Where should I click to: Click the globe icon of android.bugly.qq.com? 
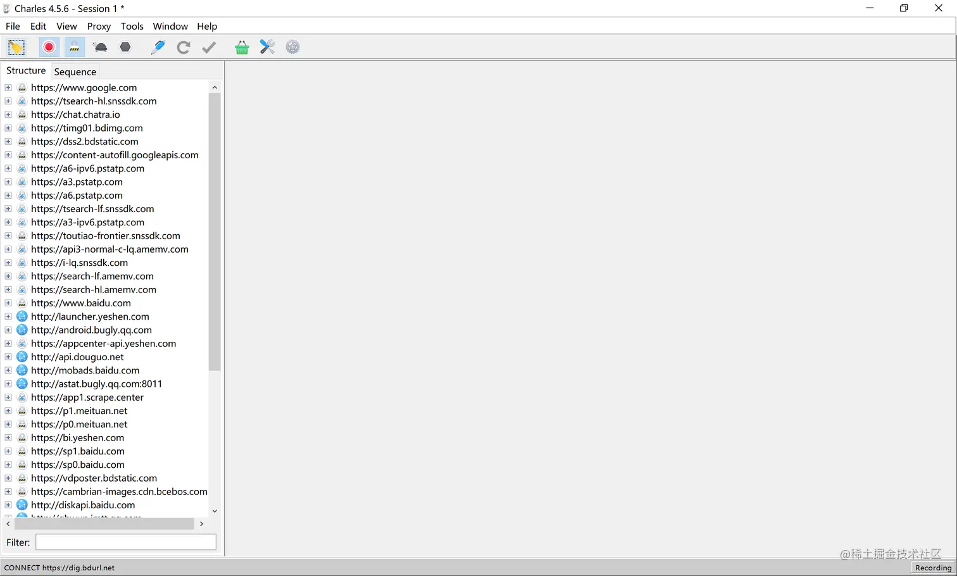22,330
